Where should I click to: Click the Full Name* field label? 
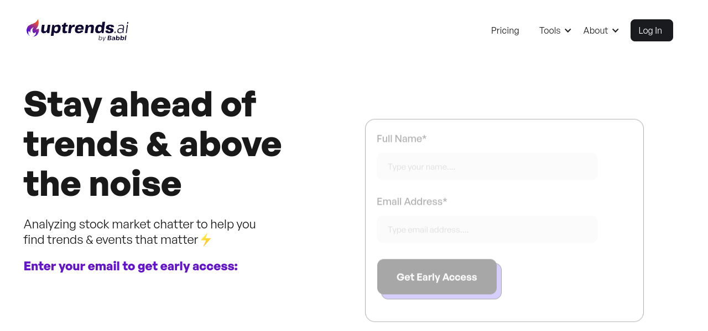402,138
